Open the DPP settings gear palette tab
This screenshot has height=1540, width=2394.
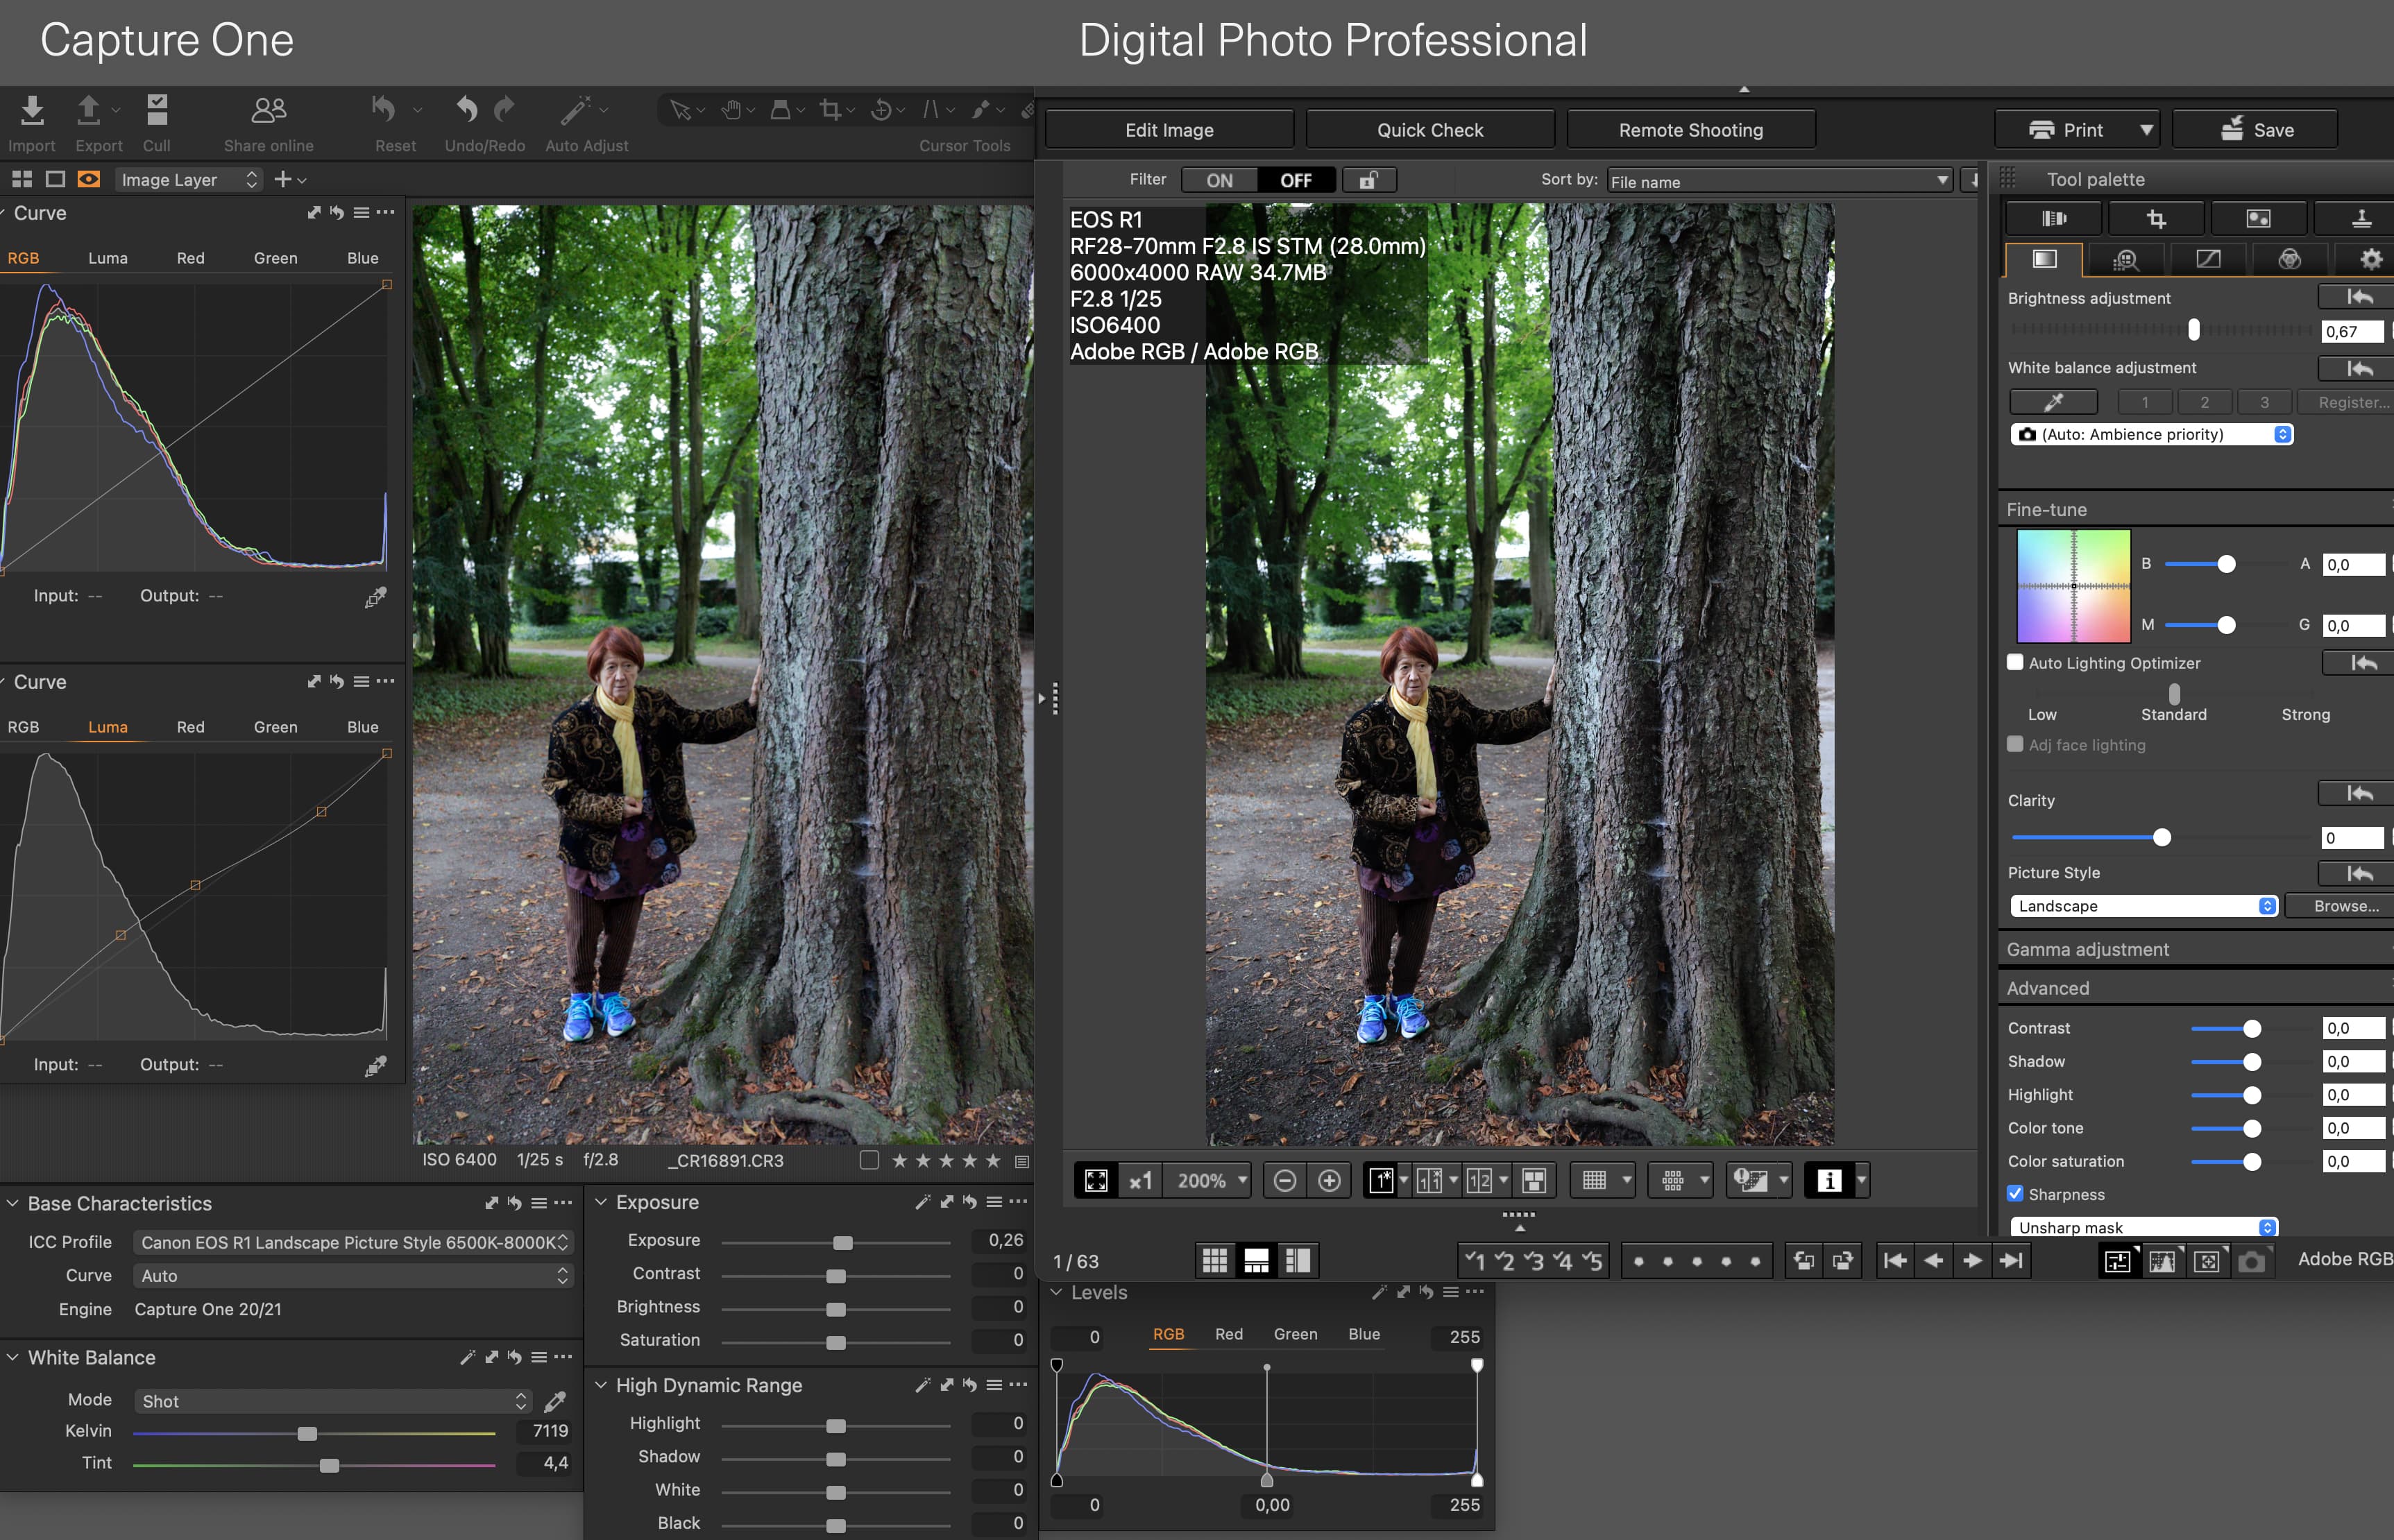2370,260
